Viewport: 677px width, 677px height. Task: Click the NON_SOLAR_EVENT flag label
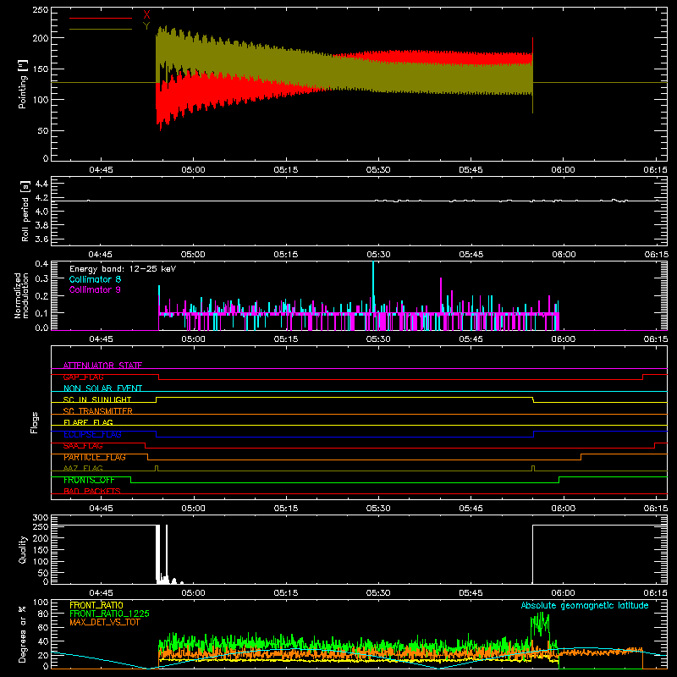102,388
